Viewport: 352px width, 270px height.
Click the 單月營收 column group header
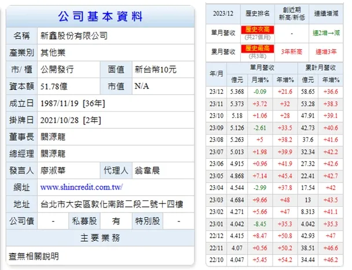[262, 68]
